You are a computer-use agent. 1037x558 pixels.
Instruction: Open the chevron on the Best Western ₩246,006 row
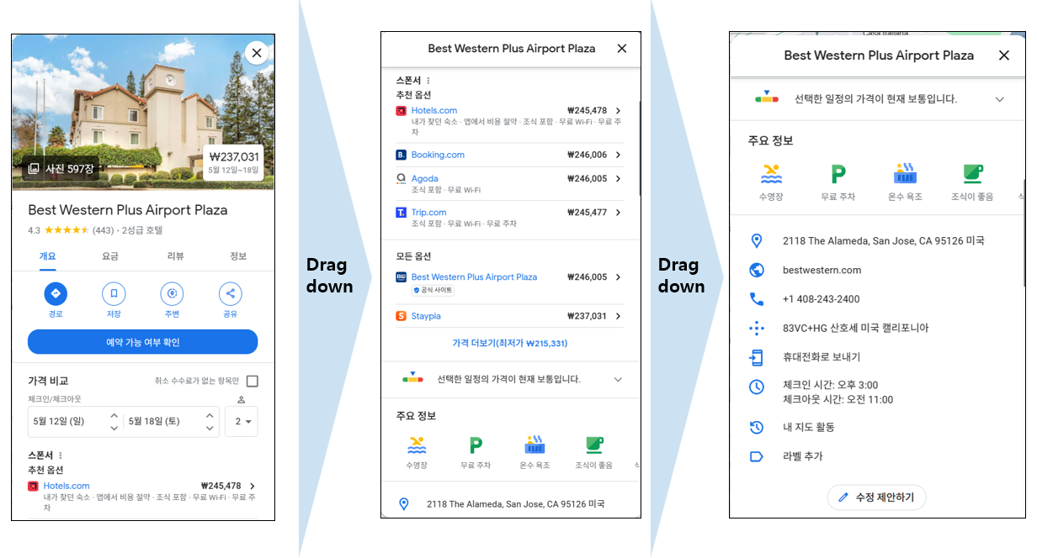[618, 276]
